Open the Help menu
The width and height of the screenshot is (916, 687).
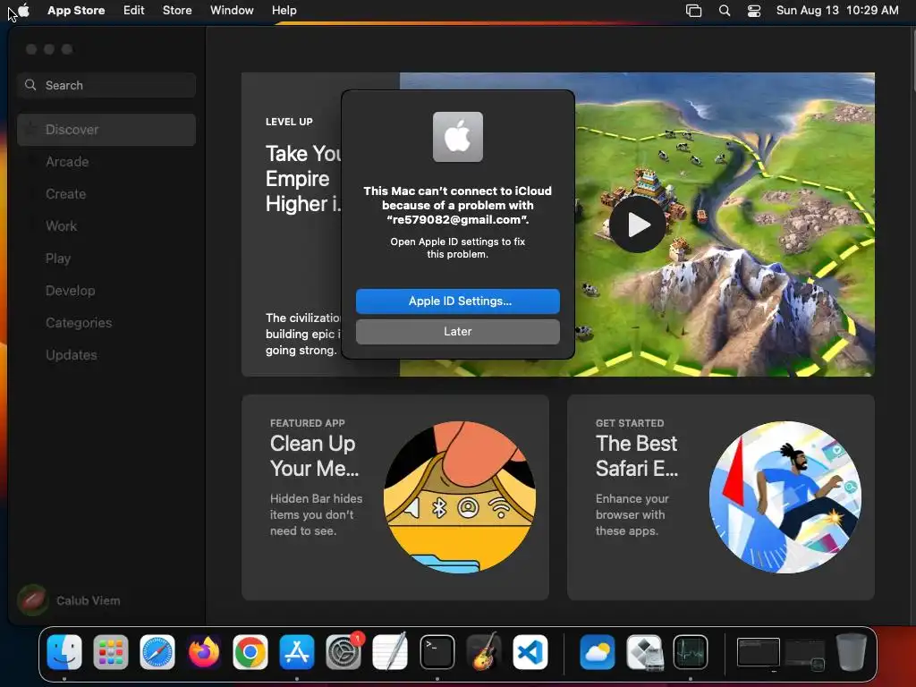(x=284, y=10)
